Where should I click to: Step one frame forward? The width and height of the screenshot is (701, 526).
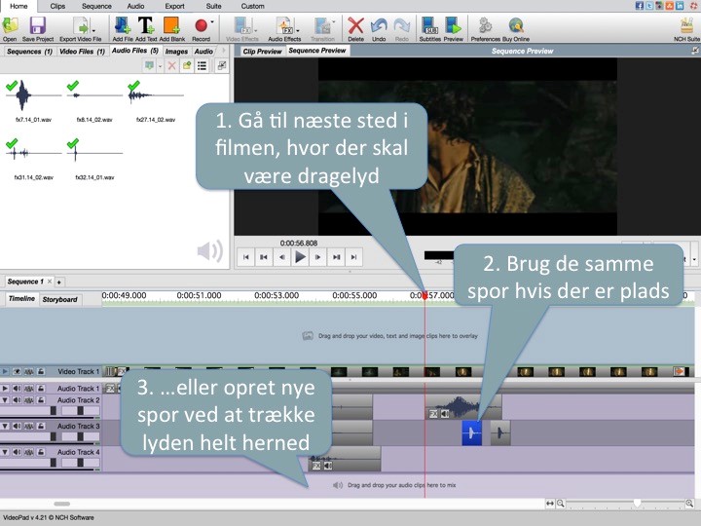tap(317, 257)
